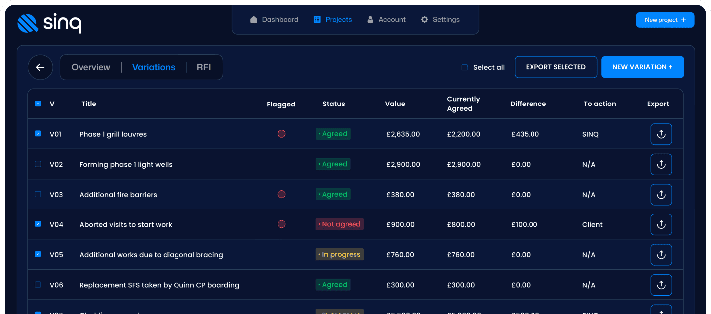Select 'Phase 1 grill louvres' title

[x=113, y=134]
